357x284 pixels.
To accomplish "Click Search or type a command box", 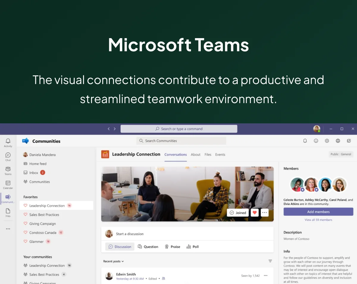I will click(179, 129).
